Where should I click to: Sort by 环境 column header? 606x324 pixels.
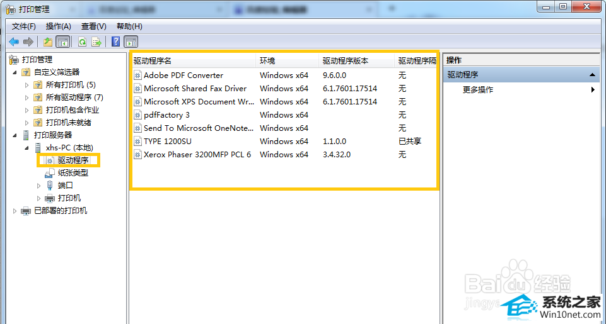[287, 60]
